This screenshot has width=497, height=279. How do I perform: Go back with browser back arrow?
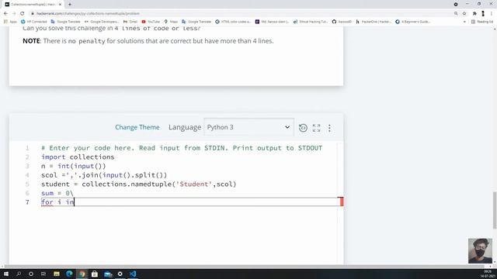[x=5, y=14]
